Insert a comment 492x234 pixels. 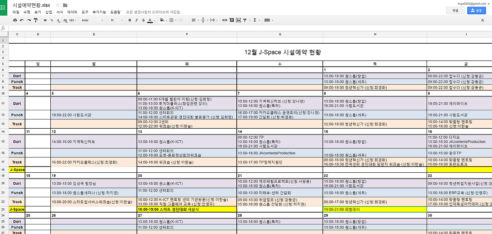[232, 20]
